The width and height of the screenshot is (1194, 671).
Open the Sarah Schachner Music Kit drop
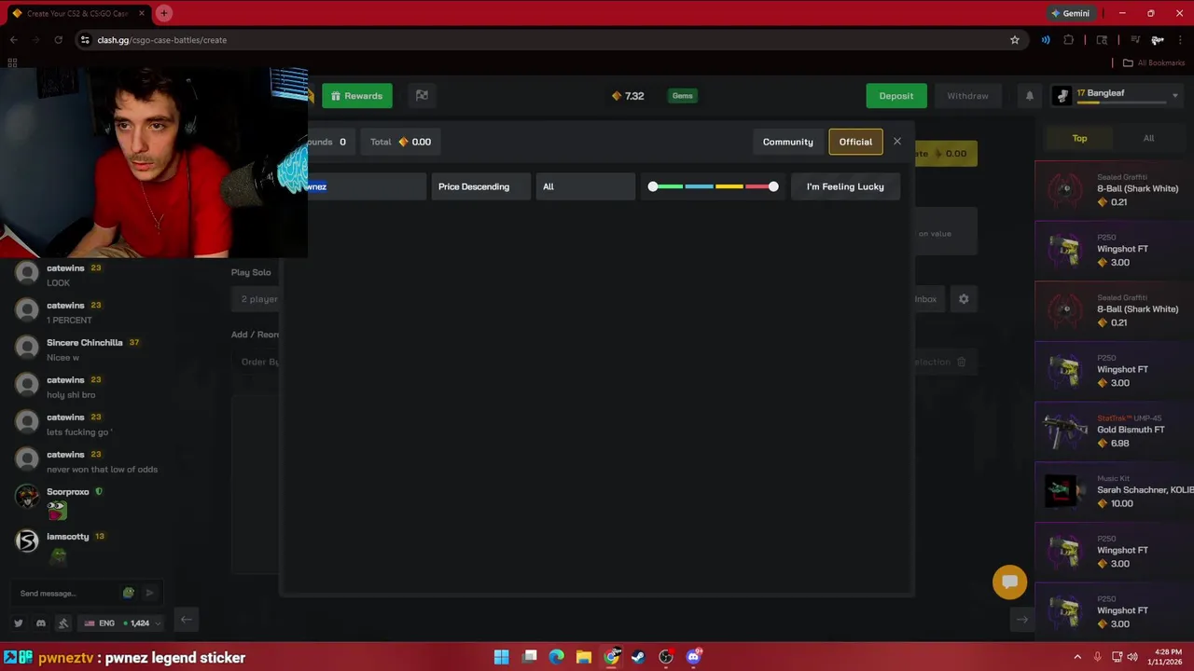[x=1114, y=491]
